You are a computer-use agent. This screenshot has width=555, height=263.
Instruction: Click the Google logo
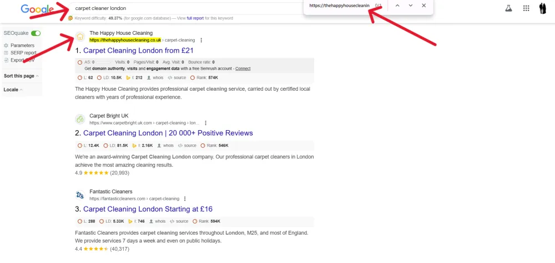[36, 9]
